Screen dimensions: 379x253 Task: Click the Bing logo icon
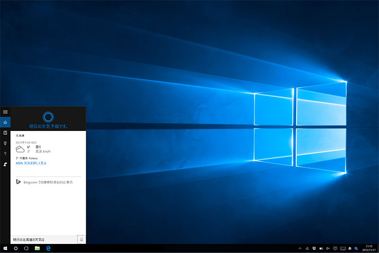pos(18,182)
